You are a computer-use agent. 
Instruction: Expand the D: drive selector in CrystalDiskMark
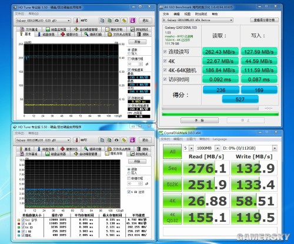click(x=249, y=148)
